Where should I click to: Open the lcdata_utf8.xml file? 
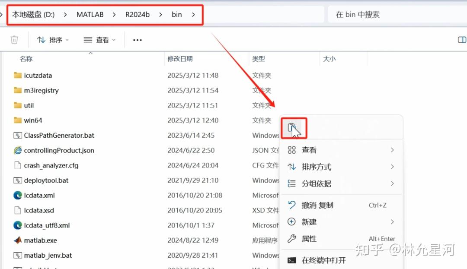pyautogui.click(x=48, y=225)
